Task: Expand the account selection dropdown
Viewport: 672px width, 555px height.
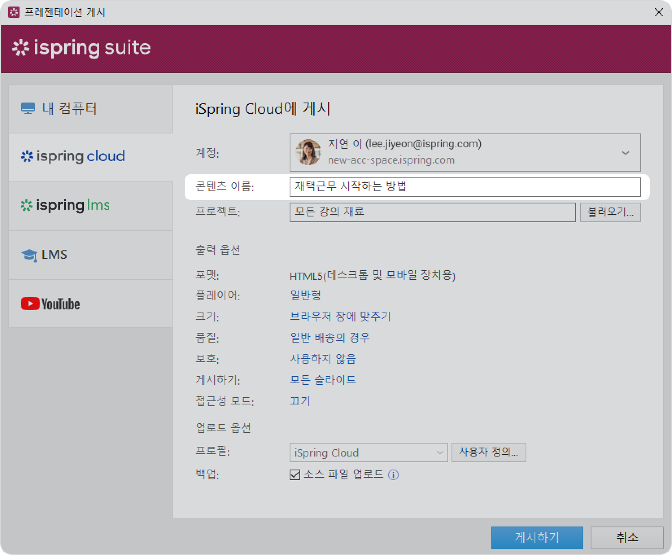Action: pyautogui.click(x=625, y=153)
